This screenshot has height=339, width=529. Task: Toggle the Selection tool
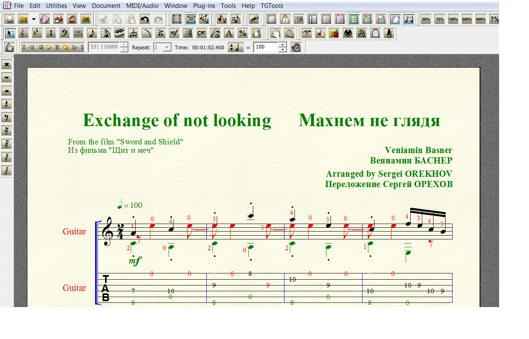10,33
